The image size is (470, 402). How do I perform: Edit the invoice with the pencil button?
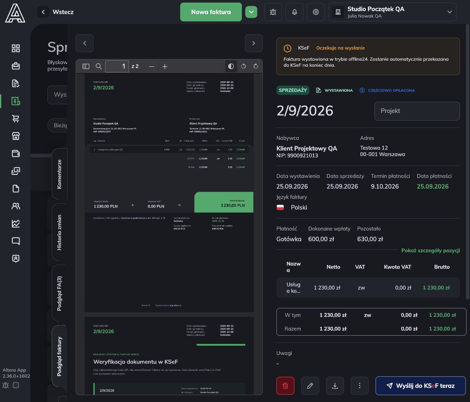pos(310,386)
